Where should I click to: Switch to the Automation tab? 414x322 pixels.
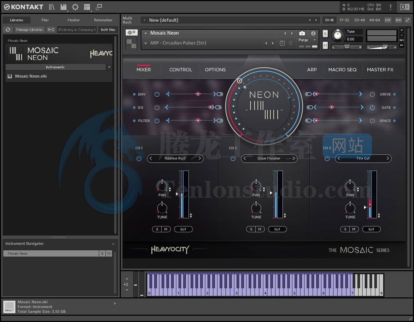point(103,20)
